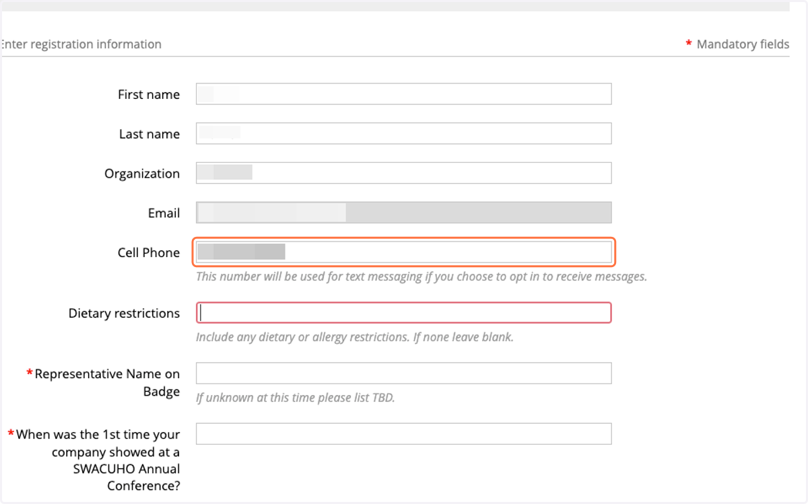808x504 pixels.
Task: Focus the Cell Phone input field
Action: pos(403,252)
